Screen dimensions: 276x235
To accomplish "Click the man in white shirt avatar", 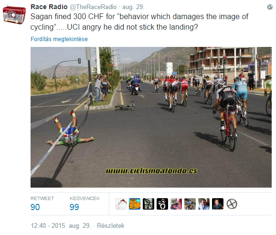I will [204, 204].
